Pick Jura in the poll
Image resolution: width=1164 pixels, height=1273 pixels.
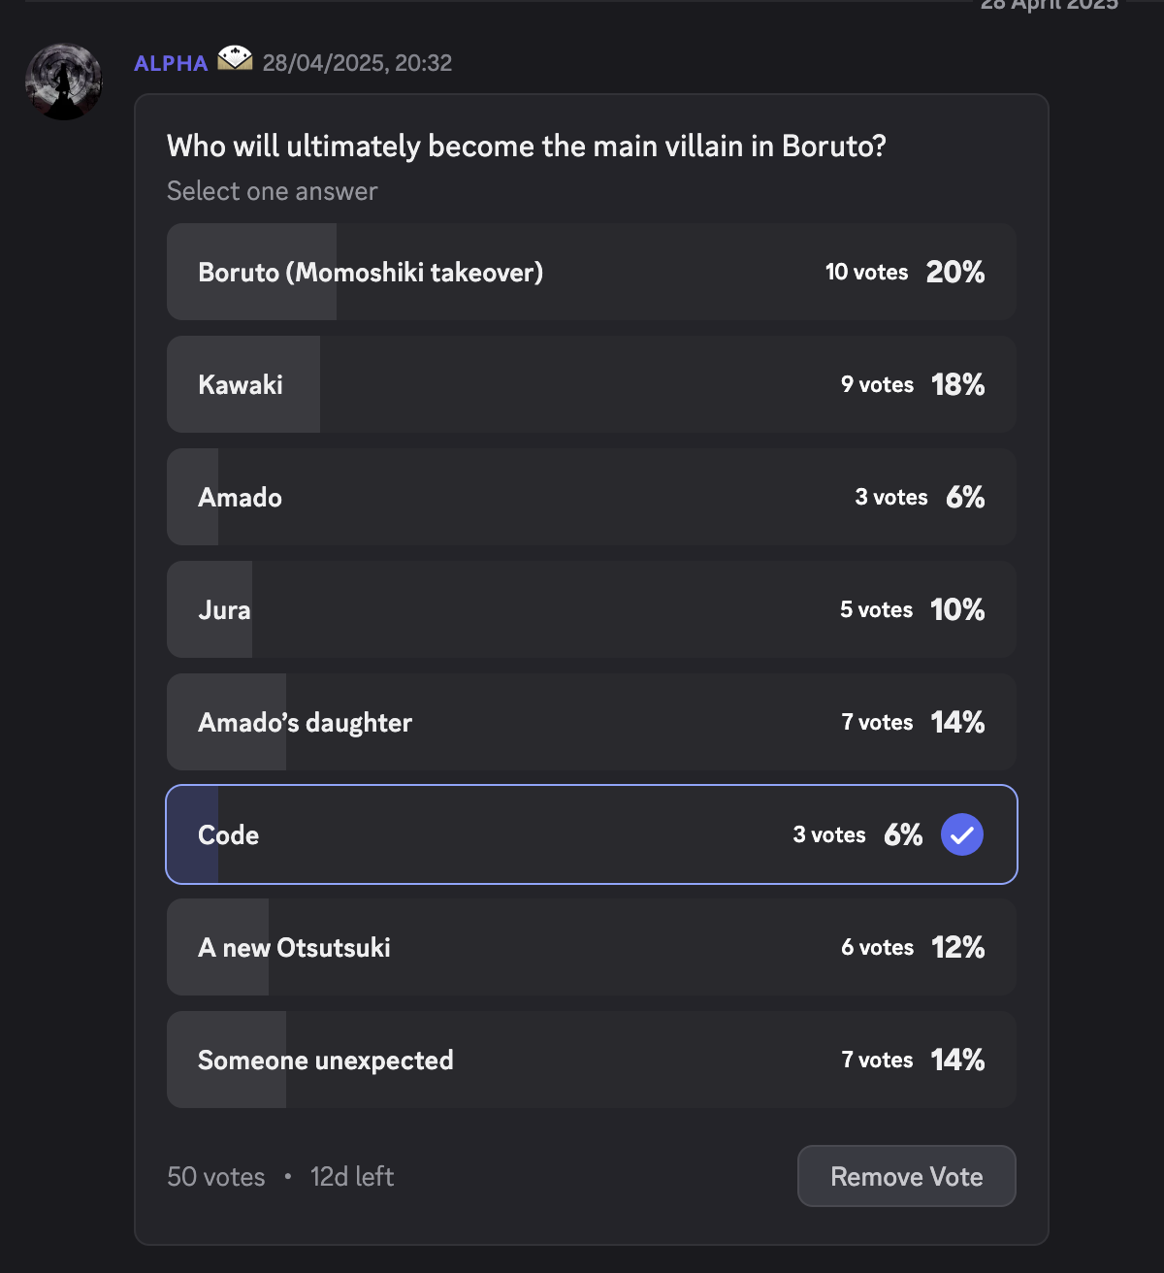592,609
